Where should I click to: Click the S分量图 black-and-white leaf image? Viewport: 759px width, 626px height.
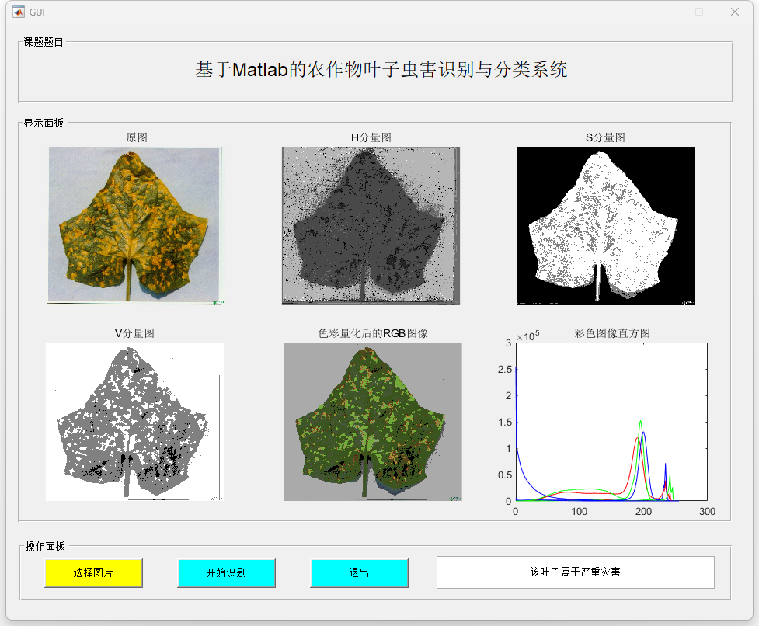pos(605,225)
